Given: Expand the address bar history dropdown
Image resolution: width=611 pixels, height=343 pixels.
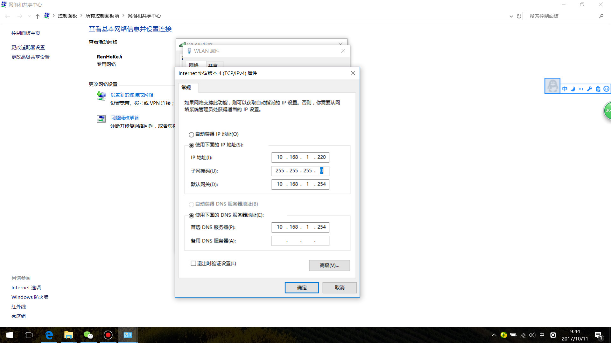Looking at the screenshot, I should 511,16.
